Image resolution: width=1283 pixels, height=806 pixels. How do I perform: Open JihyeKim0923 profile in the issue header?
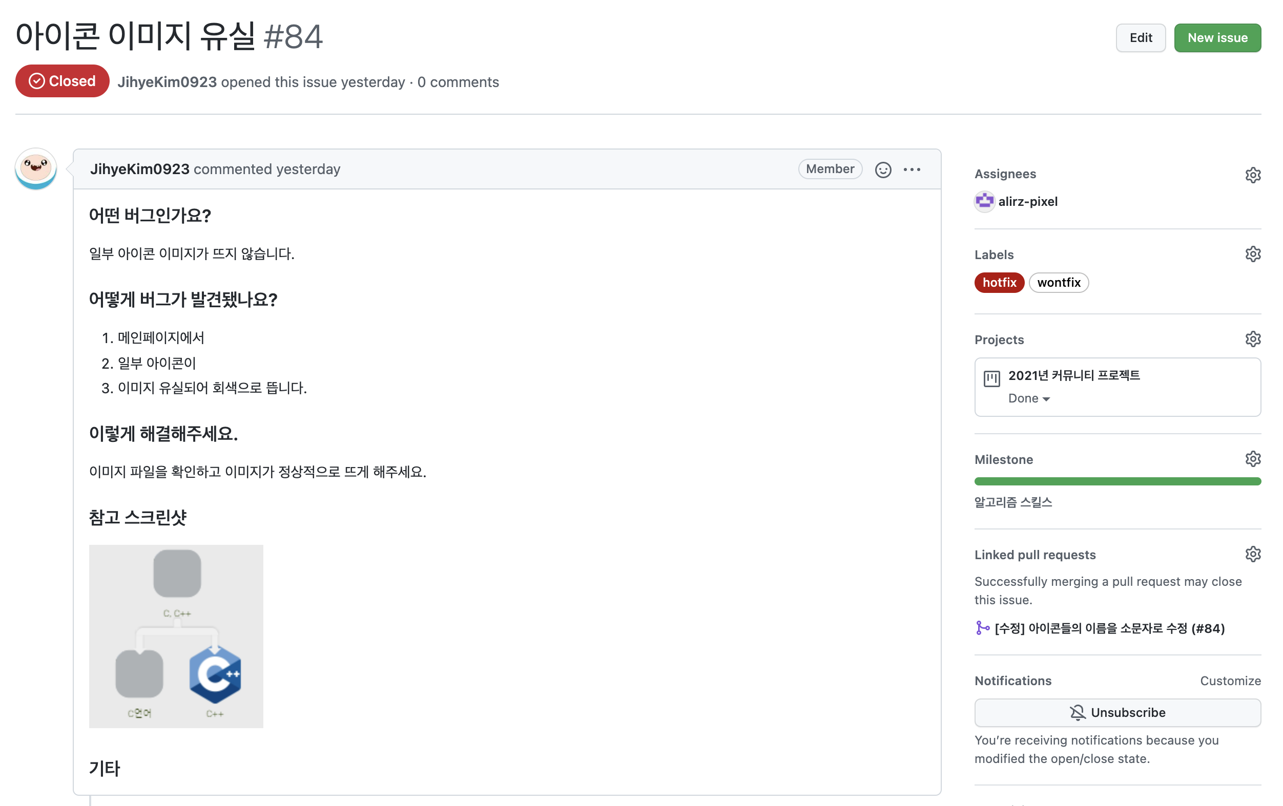168,82
